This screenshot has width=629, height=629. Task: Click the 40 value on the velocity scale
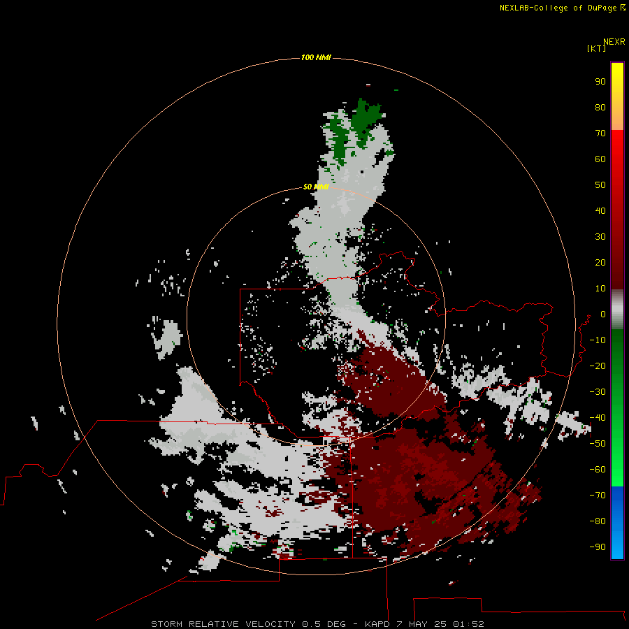tap(600, 210)
